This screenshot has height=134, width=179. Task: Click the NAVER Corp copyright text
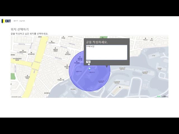pyautogui.click(x=16, y=97)
